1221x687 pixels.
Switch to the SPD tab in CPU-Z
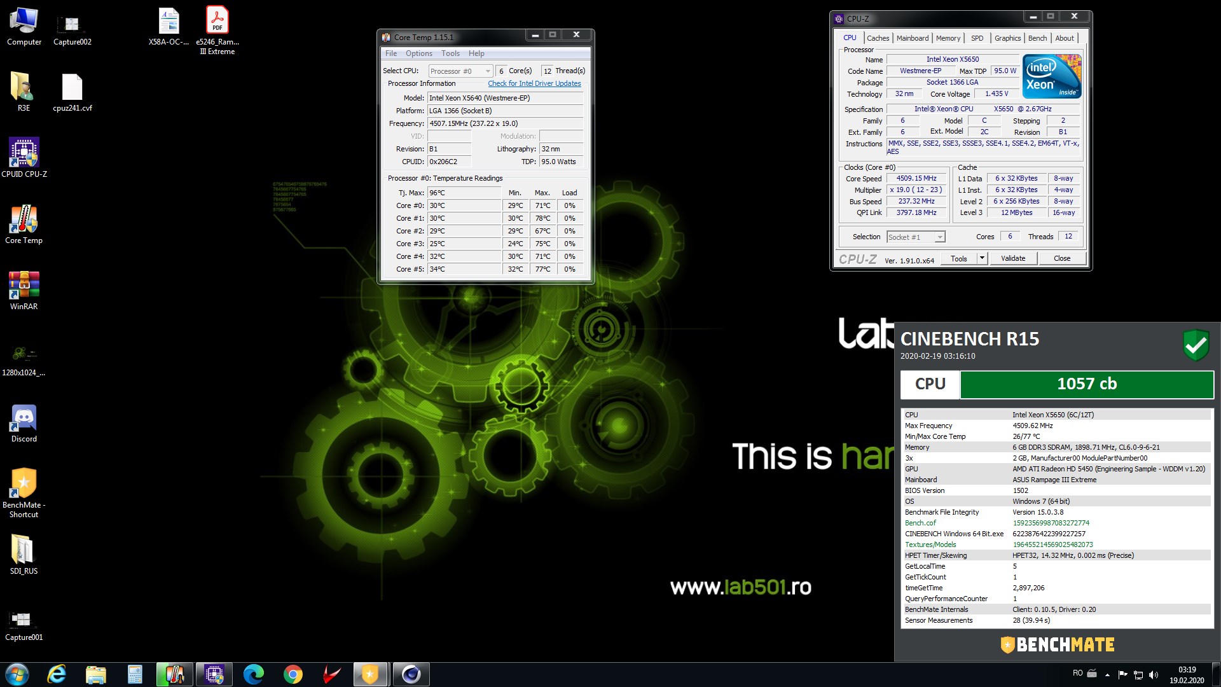(977, 38)
